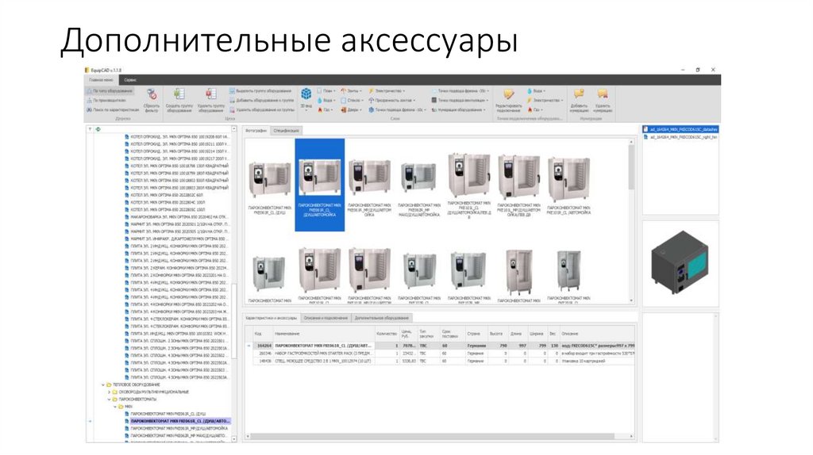813x455 pixels.
Task: Click Редактировать подключение icon
Action: (509, 94)
